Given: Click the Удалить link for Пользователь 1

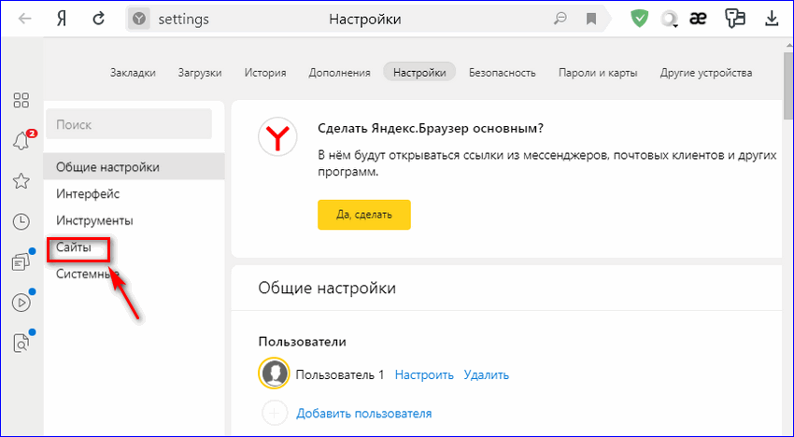Looking at the screenshot, I should [x=486, y=374].
